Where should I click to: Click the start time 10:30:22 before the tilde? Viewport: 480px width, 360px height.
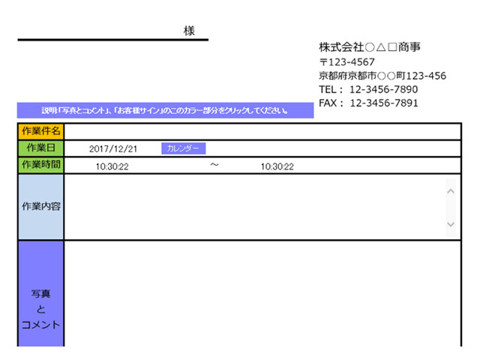pos(112,166)
